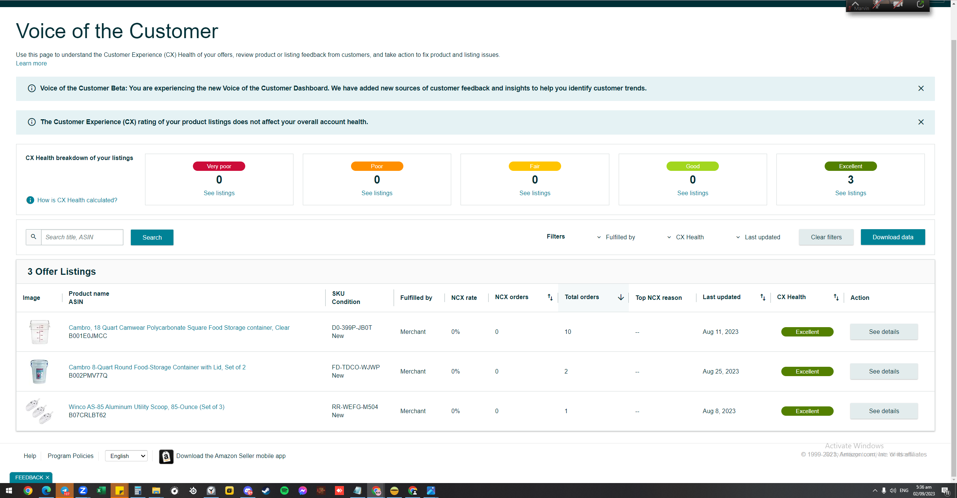Open AnyDesk from the taskbar

(x=339, y=491)
